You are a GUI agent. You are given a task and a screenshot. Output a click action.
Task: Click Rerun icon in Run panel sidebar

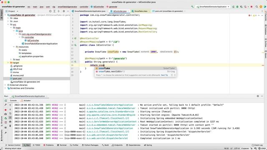5,101
